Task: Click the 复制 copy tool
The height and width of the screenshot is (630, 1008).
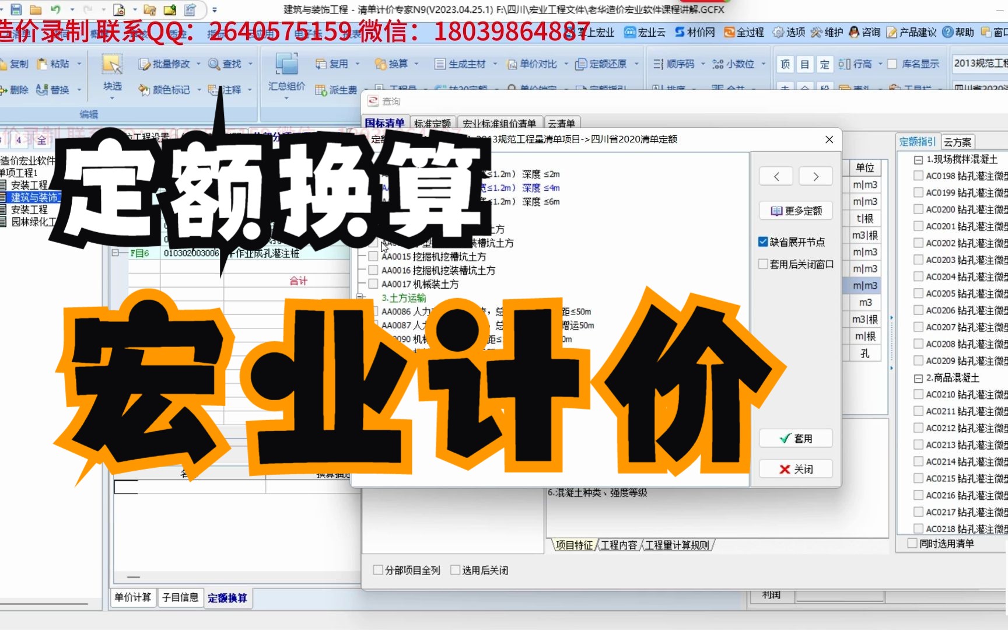Action: click(x=14, y=64)
